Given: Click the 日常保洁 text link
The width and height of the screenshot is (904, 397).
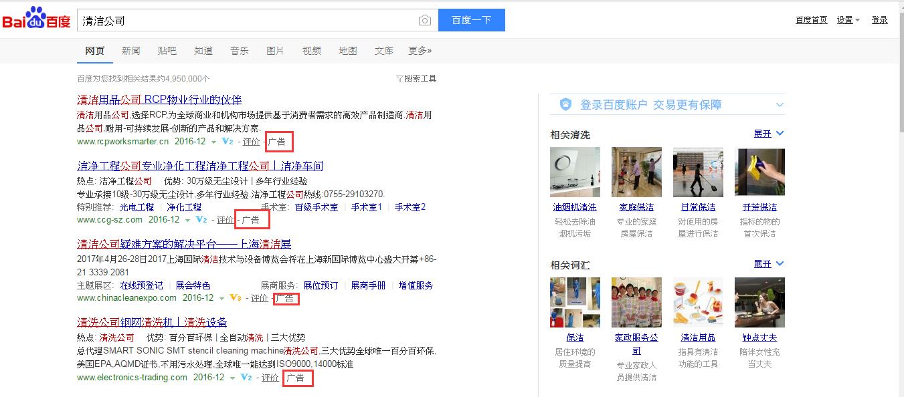Looking at the screenshot, I should click(698, 207).
